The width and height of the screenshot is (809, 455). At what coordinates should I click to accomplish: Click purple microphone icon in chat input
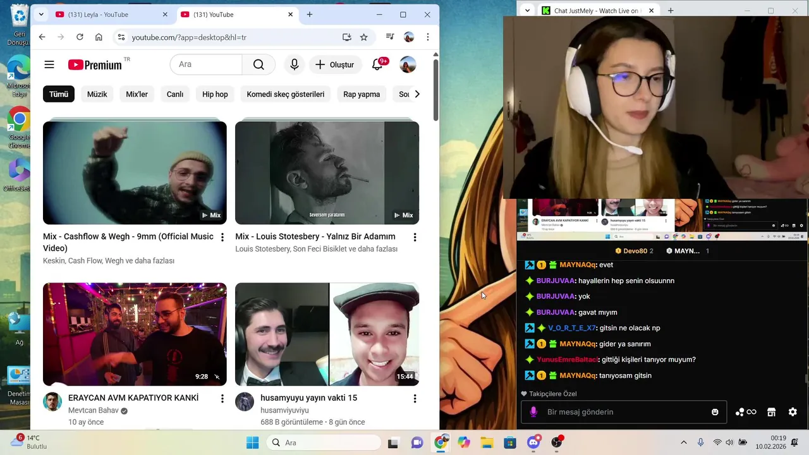point(533,412)
